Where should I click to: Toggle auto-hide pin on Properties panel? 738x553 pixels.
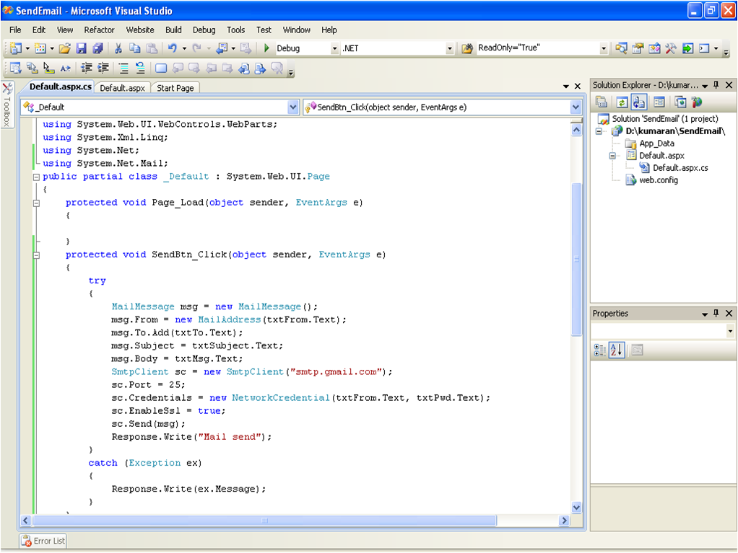pyautogui.click(x=716, y=313)
